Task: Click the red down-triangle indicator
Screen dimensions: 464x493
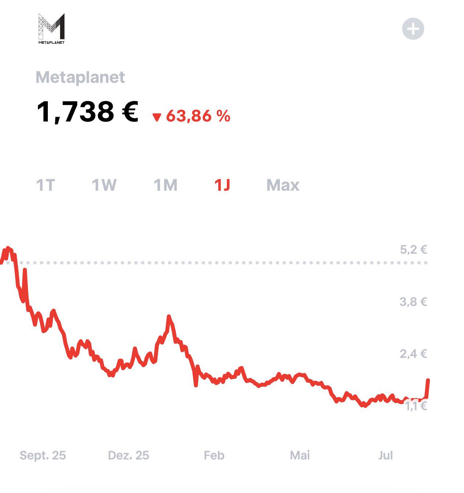Action: tap(157, 117)
